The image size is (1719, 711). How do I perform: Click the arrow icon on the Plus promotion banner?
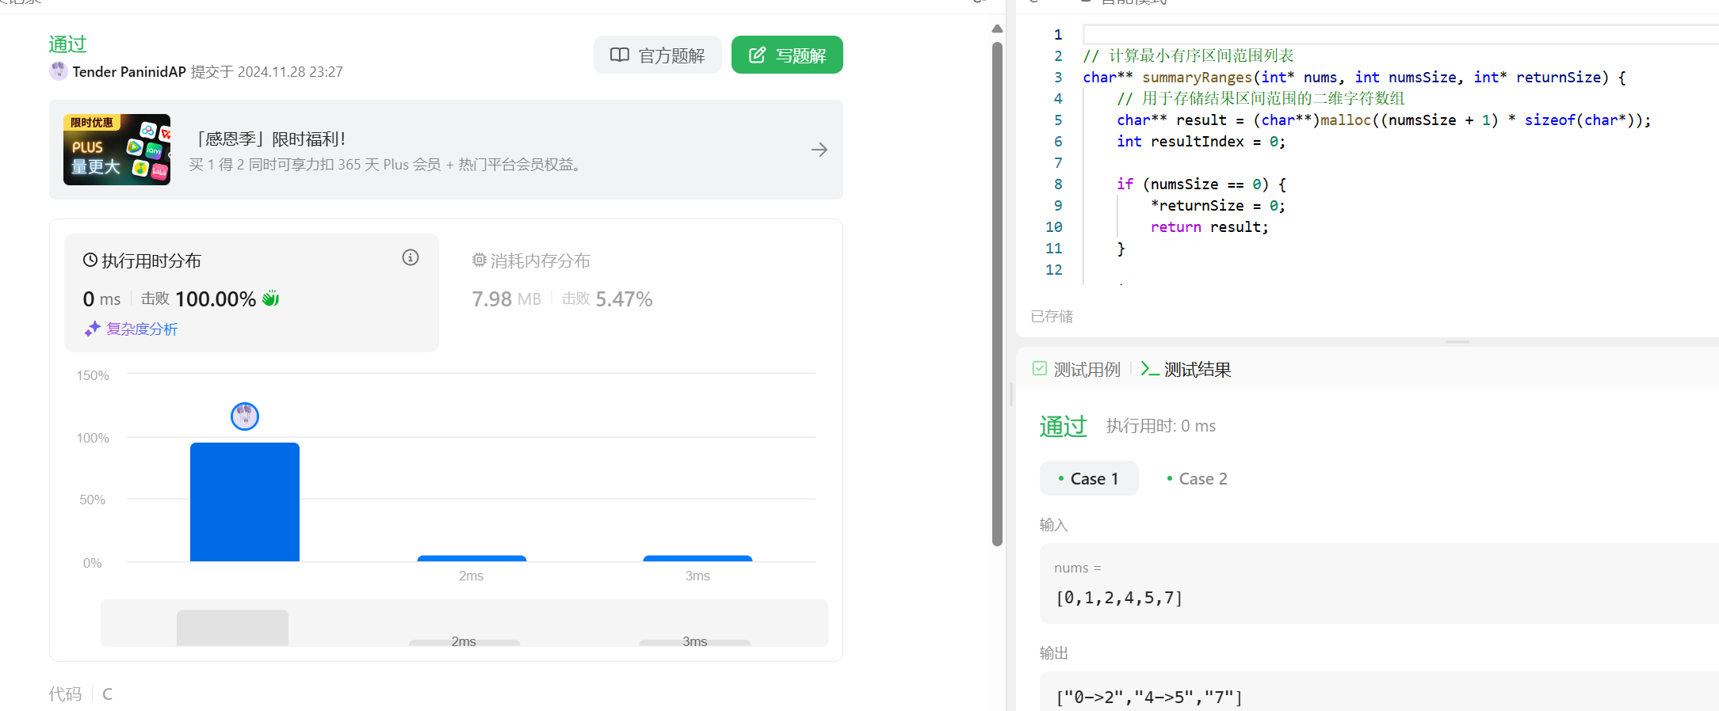[819, 150]
